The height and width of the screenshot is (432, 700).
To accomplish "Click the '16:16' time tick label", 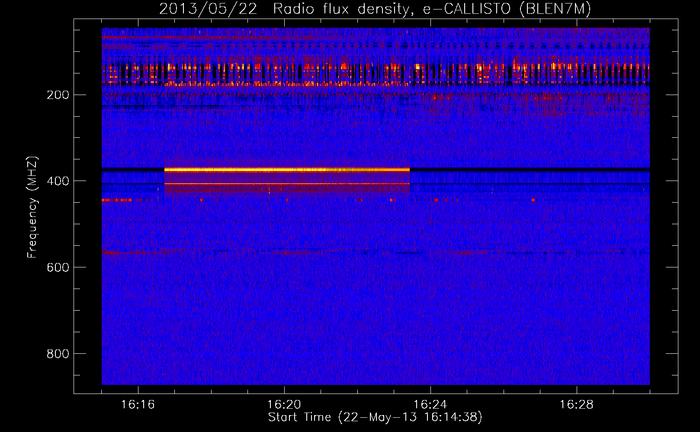I will pyautogui.click(x=138, y=405).
